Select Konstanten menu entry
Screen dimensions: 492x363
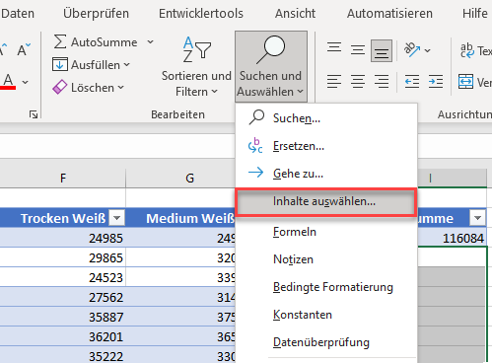click(x=326, y=315)
